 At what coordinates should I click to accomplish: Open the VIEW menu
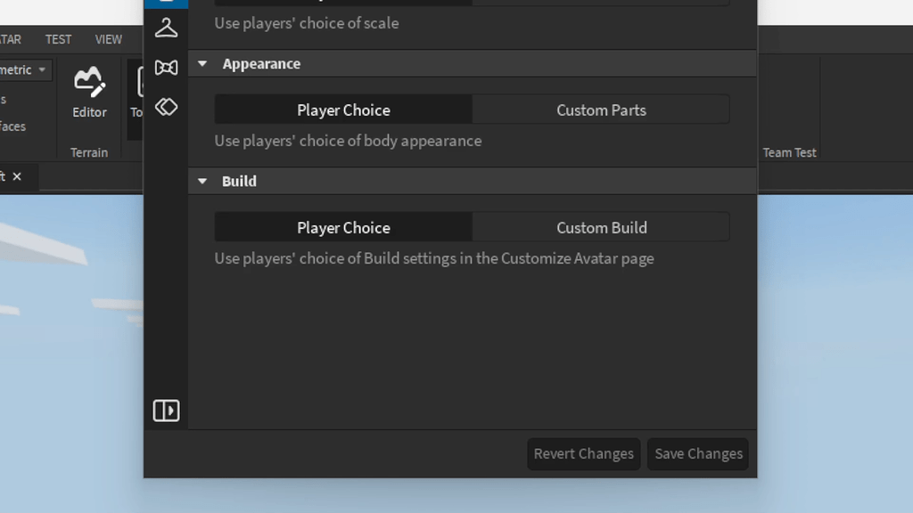point(108,38)
